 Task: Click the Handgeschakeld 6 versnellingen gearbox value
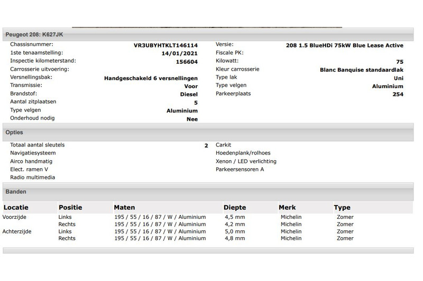pyautogui.click(x=151, y=78)
